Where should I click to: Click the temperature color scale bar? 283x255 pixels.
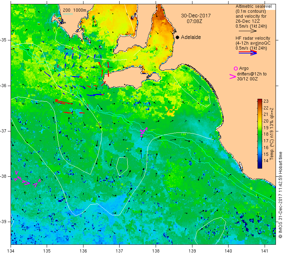click(x=260, y=134)
